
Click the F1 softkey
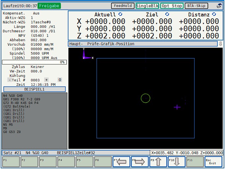(11, 162)
